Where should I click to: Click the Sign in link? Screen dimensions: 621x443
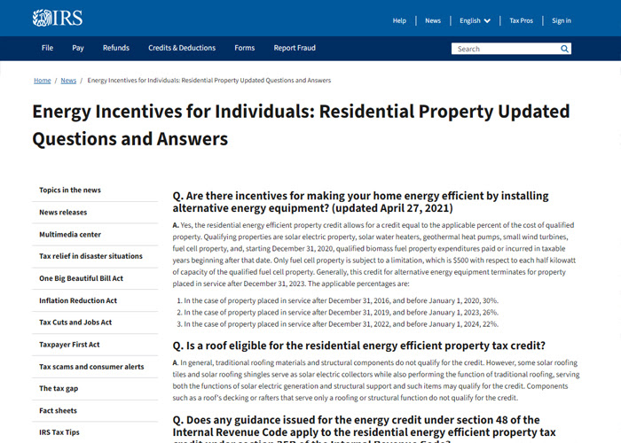point(562,20)
